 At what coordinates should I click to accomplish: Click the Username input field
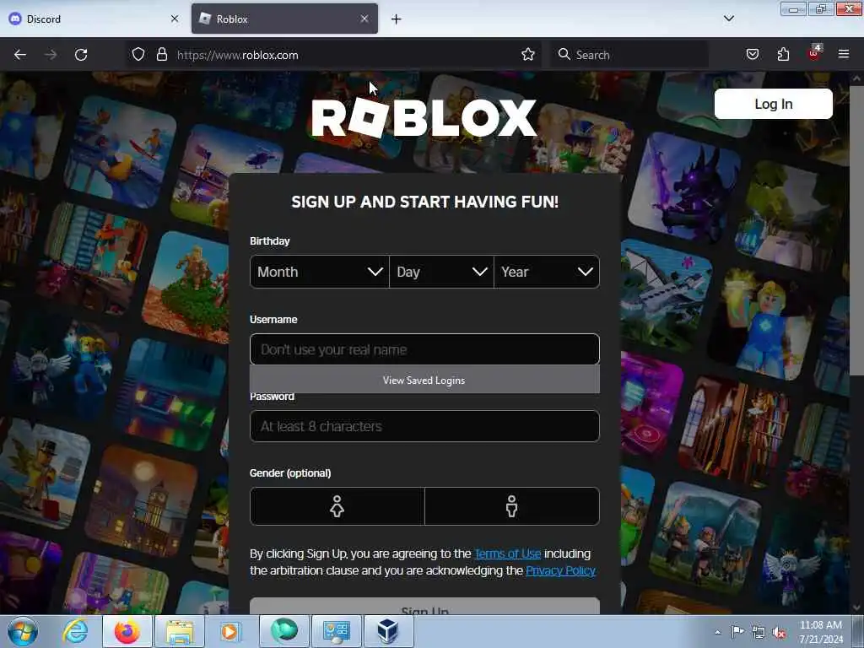(x=424, y=349)
